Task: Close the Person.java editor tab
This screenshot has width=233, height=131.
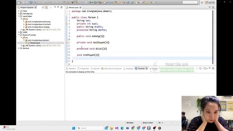Action: (x=80, y=8)
